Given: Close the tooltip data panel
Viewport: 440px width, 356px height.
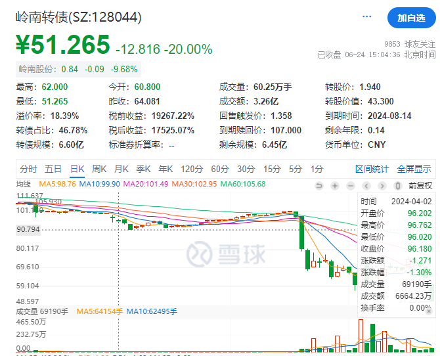Looking at the screenshot, I should [x=429, y=311].
